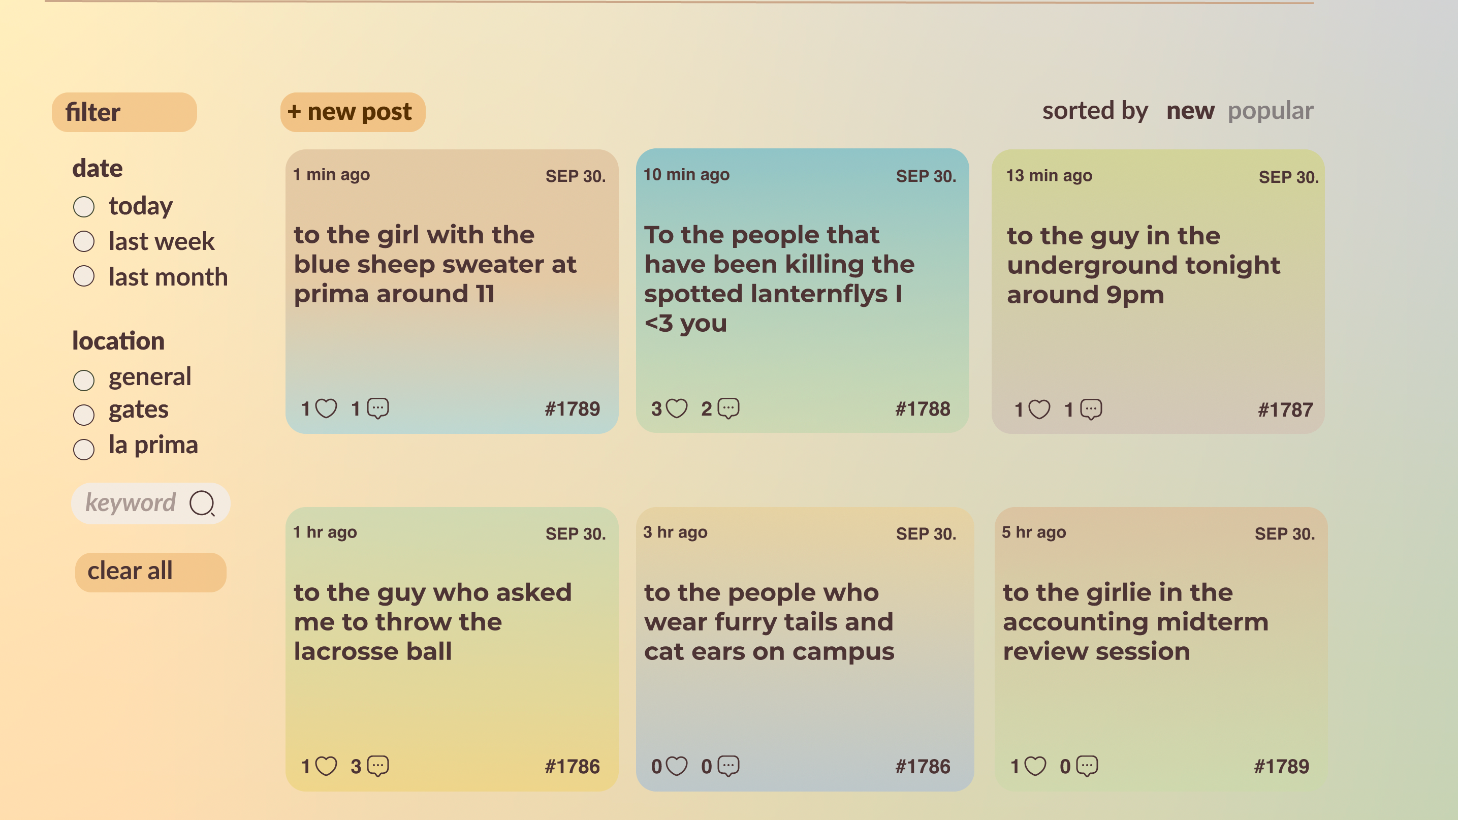Screen dimensions: 1458x820
Task: Like the blue sheep sweater post
Action: click(x=326, y=408)
